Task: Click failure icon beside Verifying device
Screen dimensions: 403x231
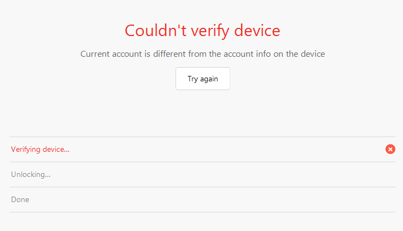Action: click(x=390, y=149)
